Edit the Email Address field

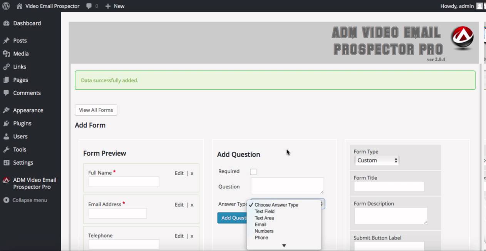pyautogui.click(x=179, y=205)
